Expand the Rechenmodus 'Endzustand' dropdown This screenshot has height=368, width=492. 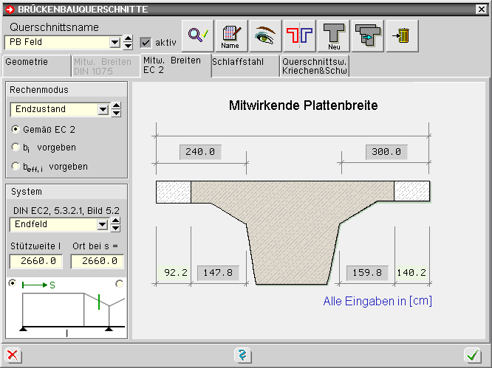pyautogui.click(x=103, y=110)
